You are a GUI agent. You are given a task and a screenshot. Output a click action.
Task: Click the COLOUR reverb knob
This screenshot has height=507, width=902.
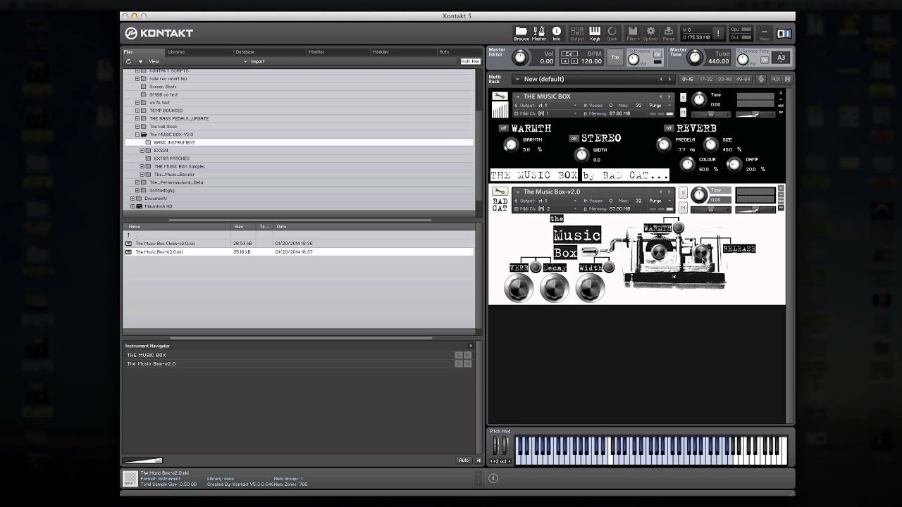click(x=687, y=164)
